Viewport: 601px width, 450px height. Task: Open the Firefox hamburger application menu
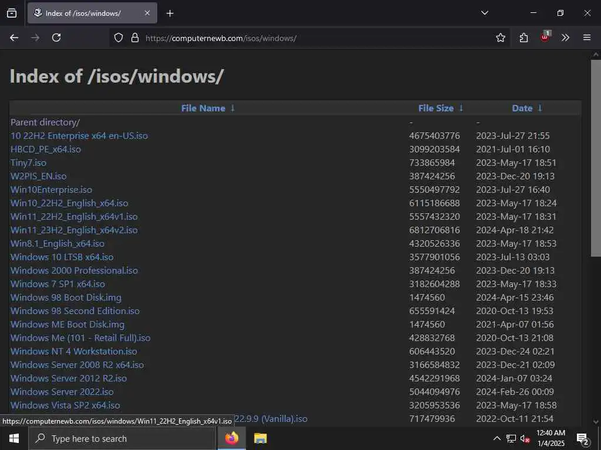587,37
